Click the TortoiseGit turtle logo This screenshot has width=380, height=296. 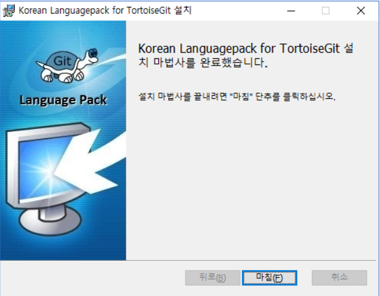coord(68,66)
